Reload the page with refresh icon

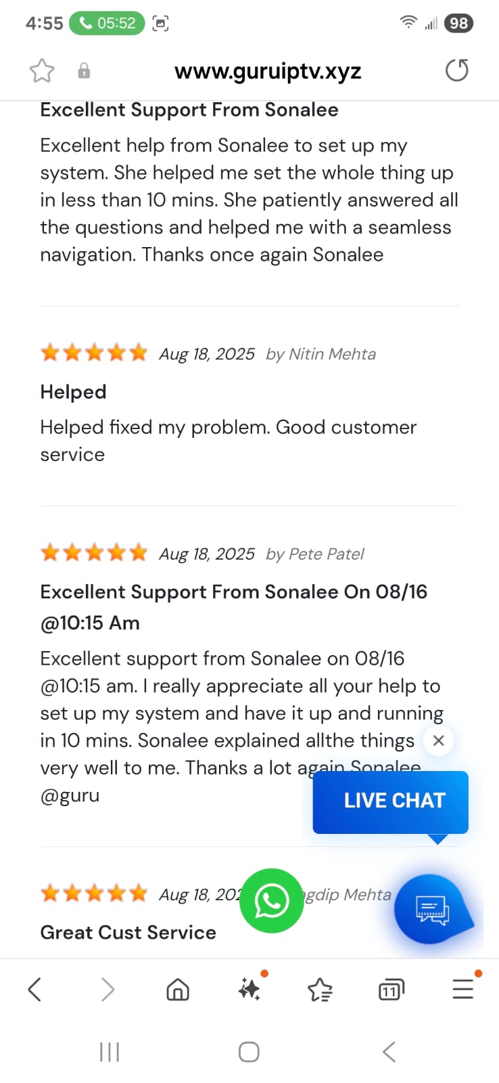point(457,70)
